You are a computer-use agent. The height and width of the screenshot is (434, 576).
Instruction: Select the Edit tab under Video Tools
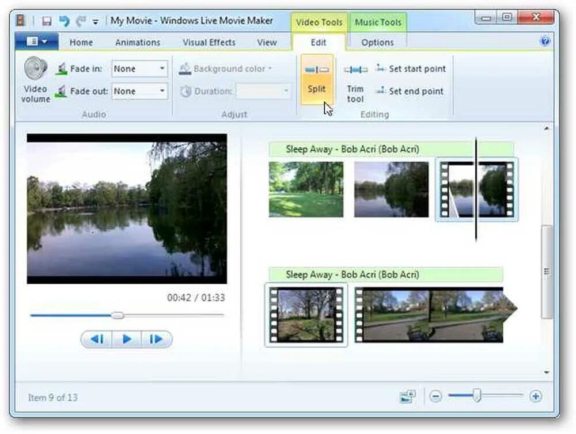pos(319,42)
